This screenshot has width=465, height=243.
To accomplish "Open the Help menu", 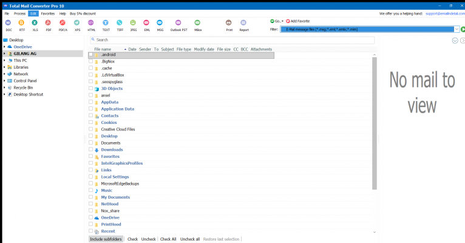I will coord(63,13).
